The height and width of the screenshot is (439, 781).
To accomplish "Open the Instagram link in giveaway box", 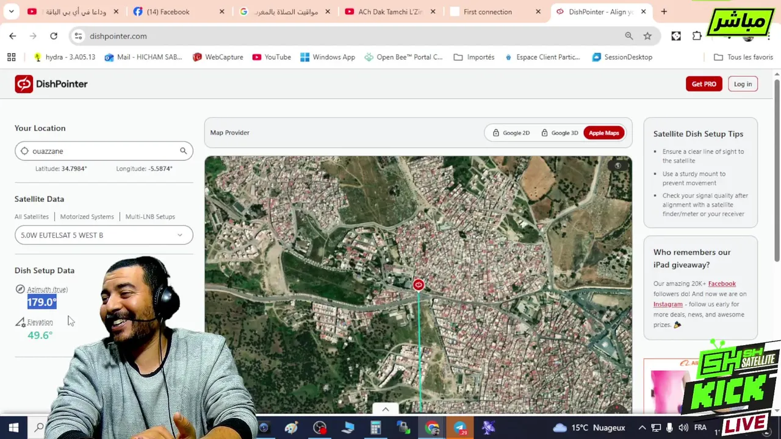I will 668,304.
